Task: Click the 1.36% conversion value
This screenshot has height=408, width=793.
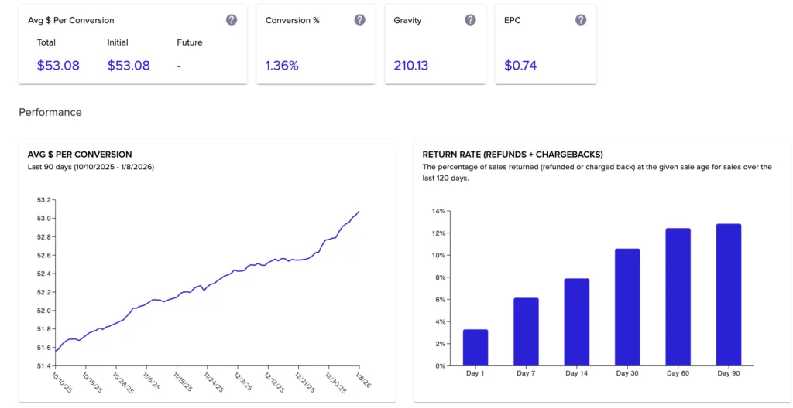Action: (x=282, y=66)
